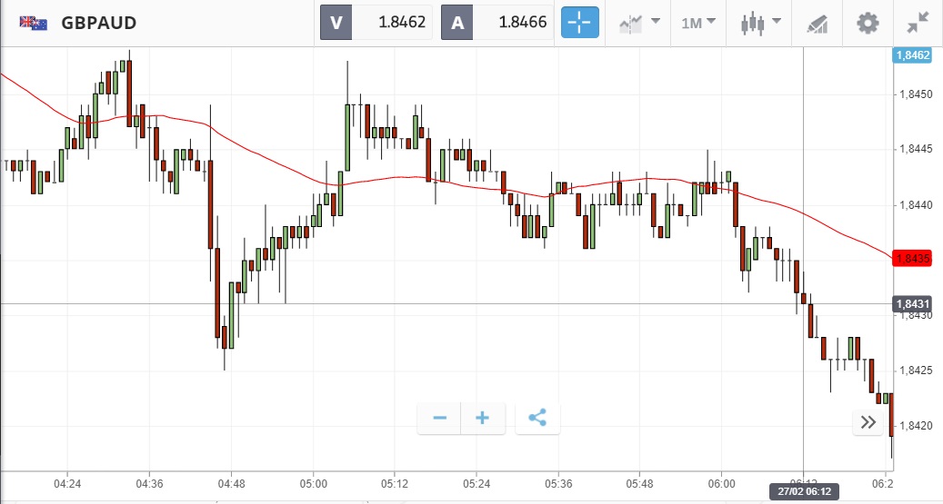This screenshot has width=943, height=504.
Task: Share the chart
Action: (x=537, y=418)
